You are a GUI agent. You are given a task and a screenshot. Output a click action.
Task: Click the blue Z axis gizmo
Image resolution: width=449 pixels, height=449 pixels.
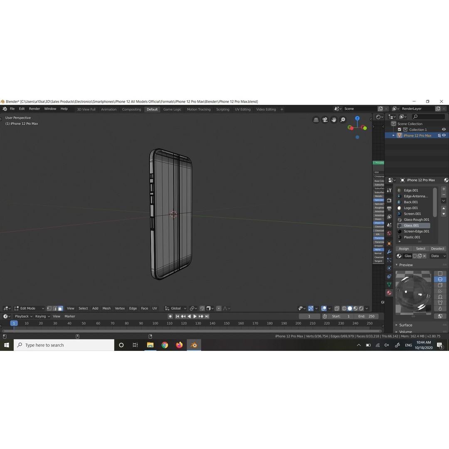pos(357,118)
